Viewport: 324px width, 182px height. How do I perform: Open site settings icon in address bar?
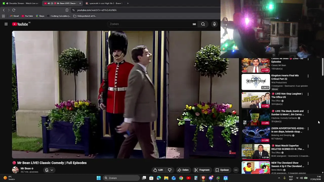[73, 10]
